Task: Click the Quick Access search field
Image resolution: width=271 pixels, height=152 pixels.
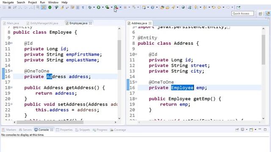Action: point(243,14)
